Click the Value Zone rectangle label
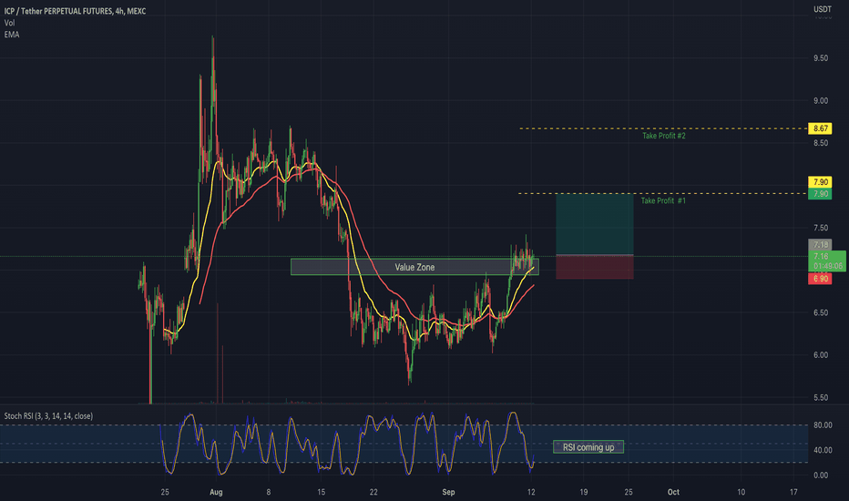This screenshot has height=501, width=849. pyautogui.click(x=414, y=267)
